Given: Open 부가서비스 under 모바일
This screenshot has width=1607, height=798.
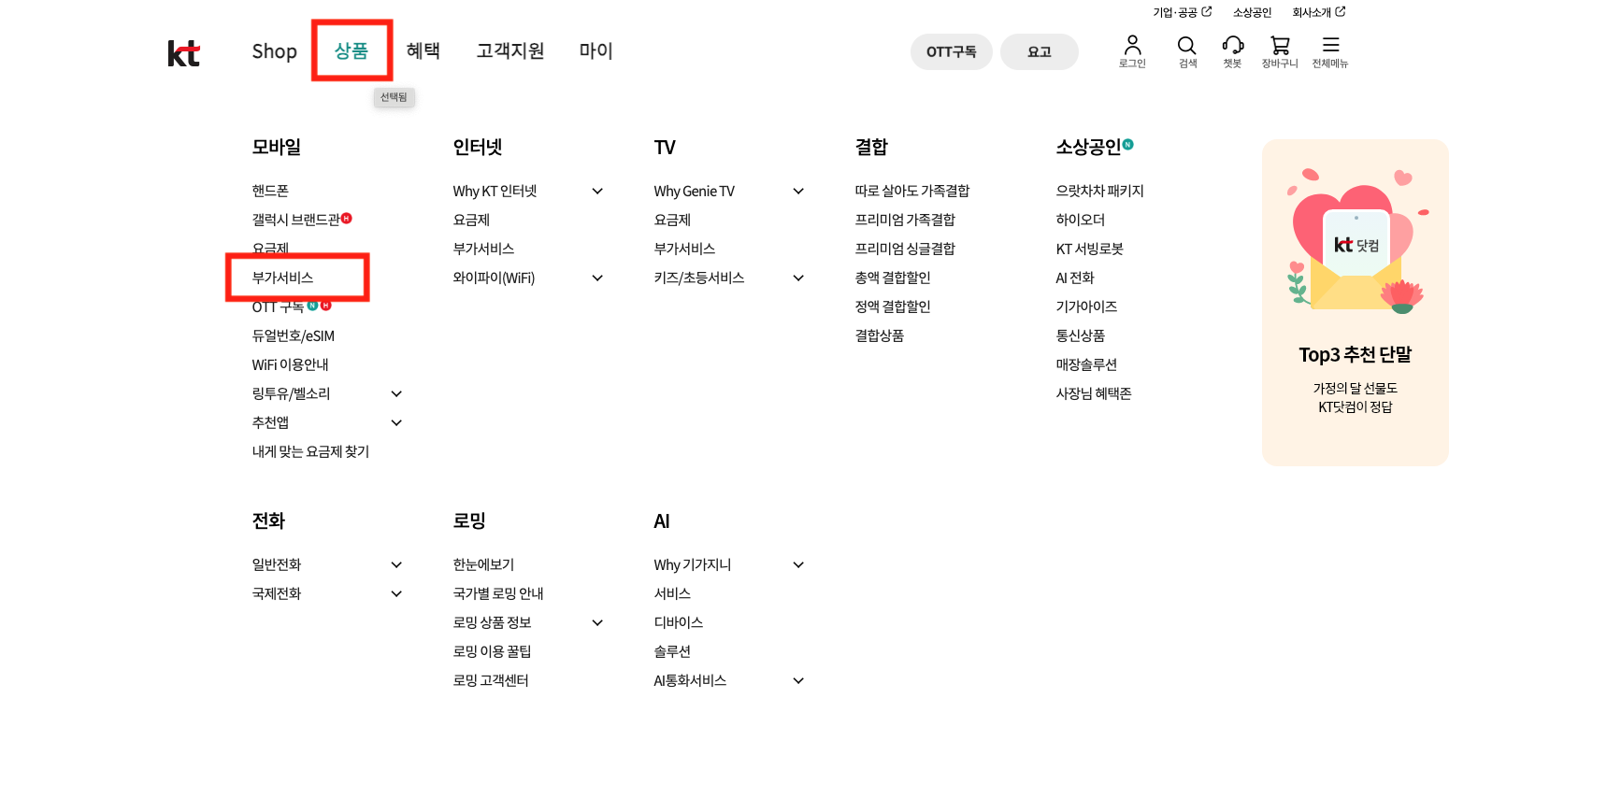Looking at the screenshot, I should click(282, 278).
